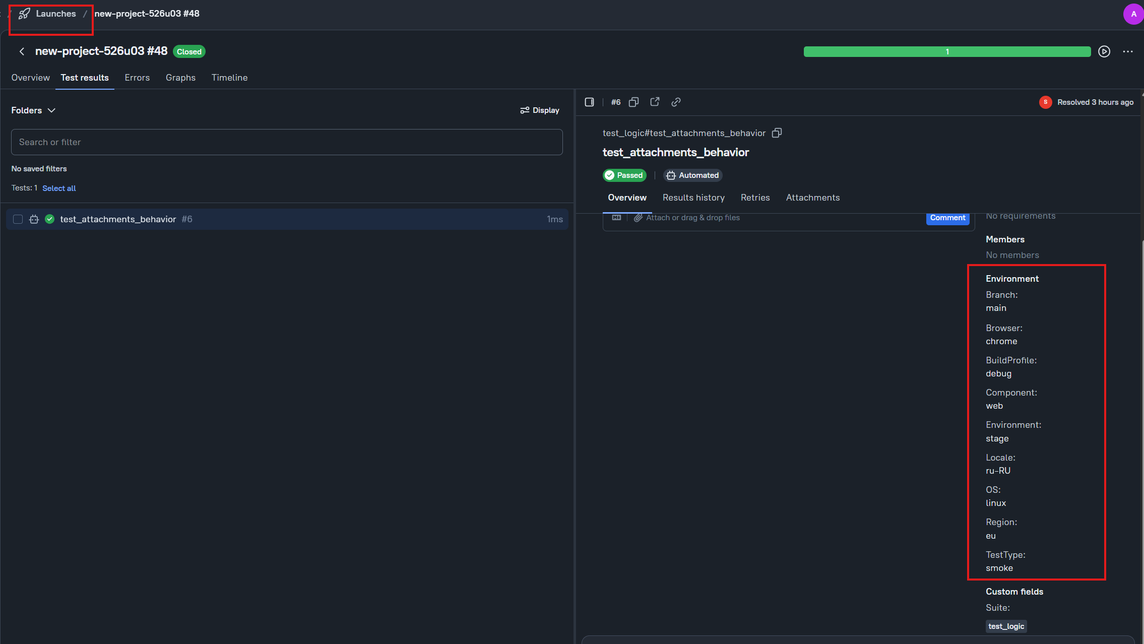Copy the test result ID #6 icon
This screenshot has height=644, width=1144.
click(633, 102)
